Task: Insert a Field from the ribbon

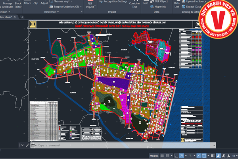Action: click(146, 3)
